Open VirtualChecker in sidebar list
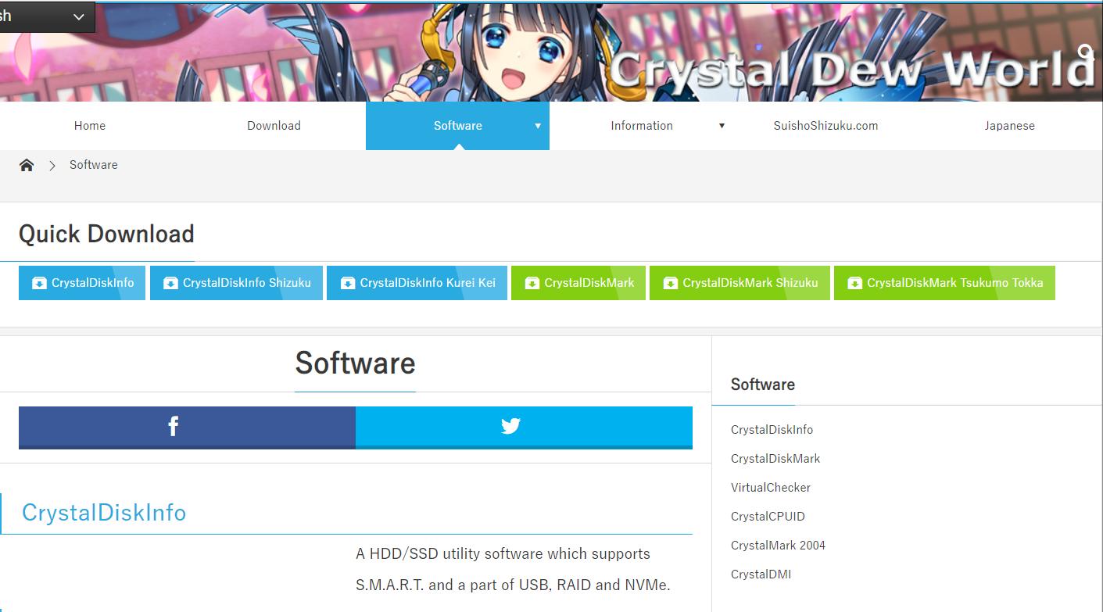The width and height of the screenshot is (1103, 612). pyautogui.click(x=770, y=488)
